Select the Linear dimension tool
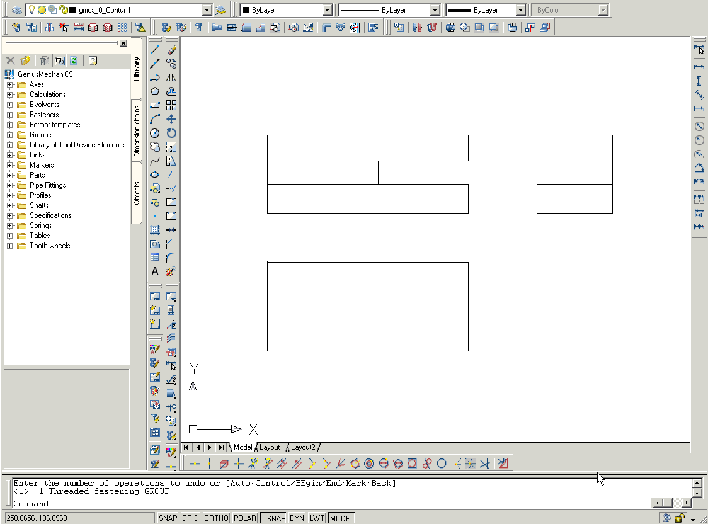The image size is (708, 524). pos(699,67)
